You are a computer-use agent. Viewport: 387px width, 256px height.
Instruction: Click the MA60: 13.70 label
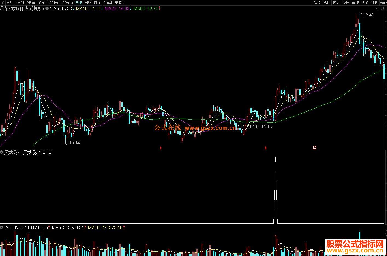tap(146, 8)
